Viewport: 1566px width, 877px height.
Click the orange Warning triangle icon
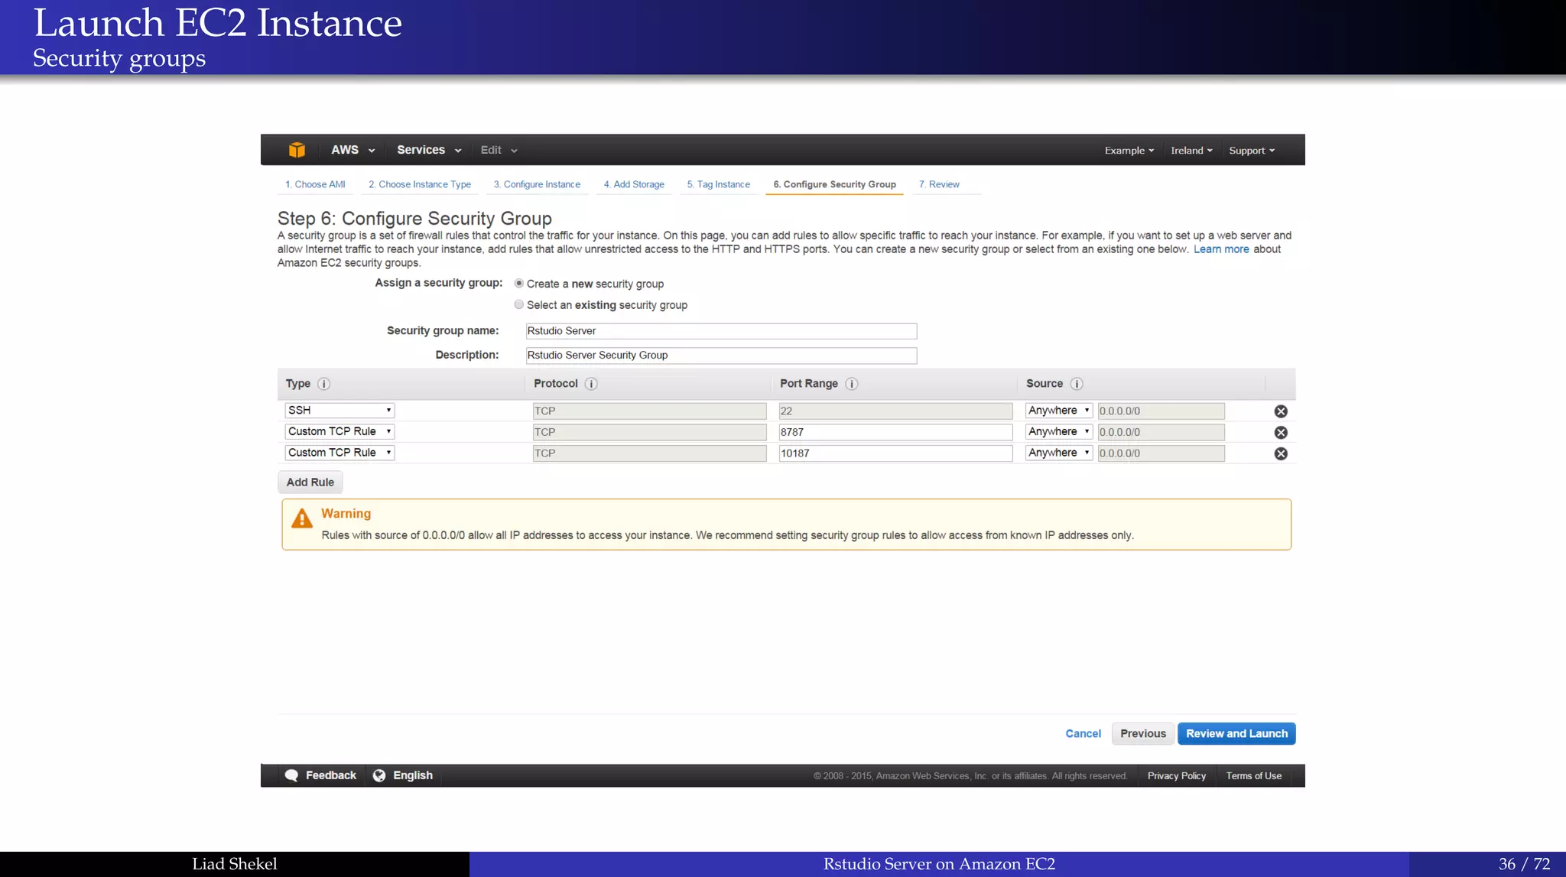pos(302,518)
